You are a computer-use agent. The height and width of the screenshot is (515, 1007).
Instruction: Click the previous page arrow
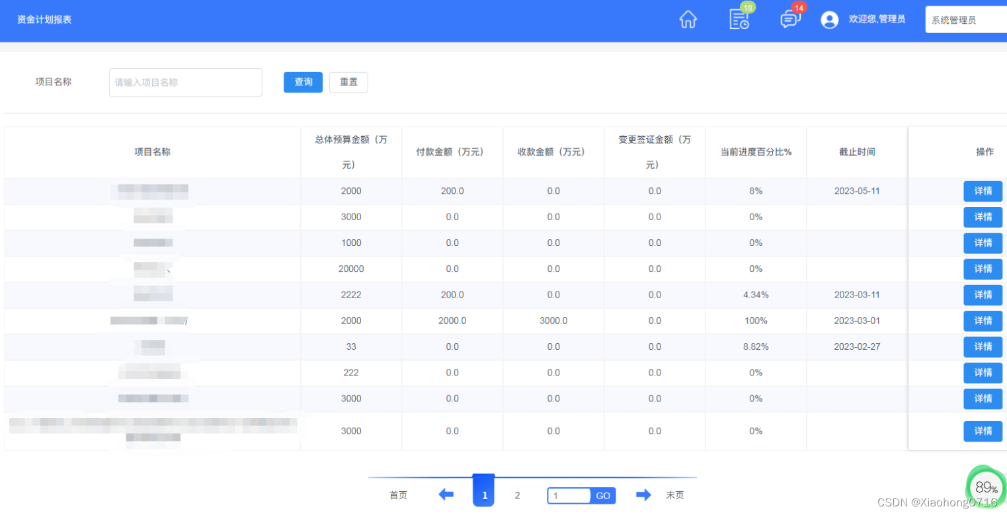pos(446,495)
